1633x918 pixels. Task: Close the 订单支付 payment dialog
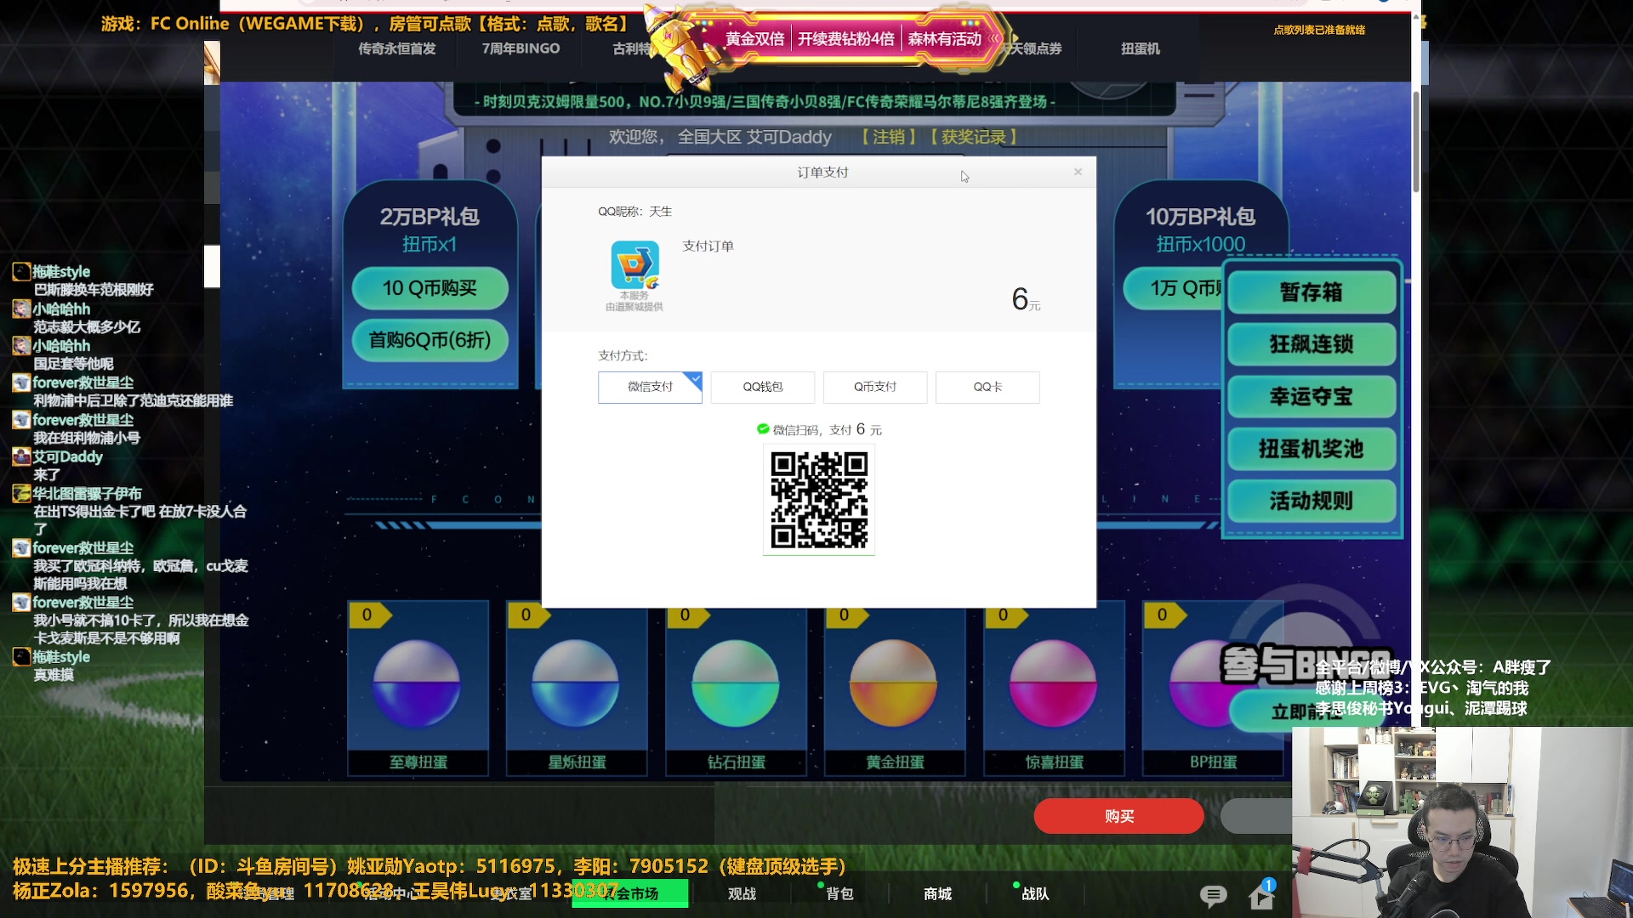(x=1078, y=172)
